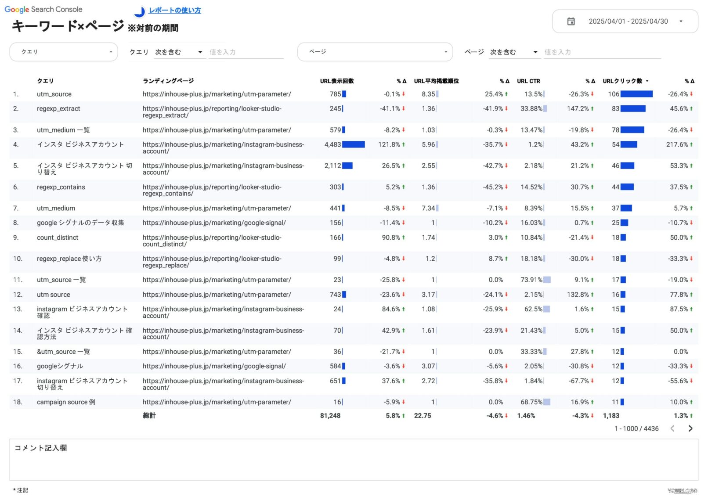This screenshot has height=500, width=708.
Task: Sort by URL CTR column header
Action: point(528,81)
